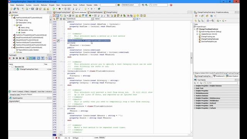Click the Group by type button
Image resolution: width=247 pixels, height=139 pixels.
point(15,94)
